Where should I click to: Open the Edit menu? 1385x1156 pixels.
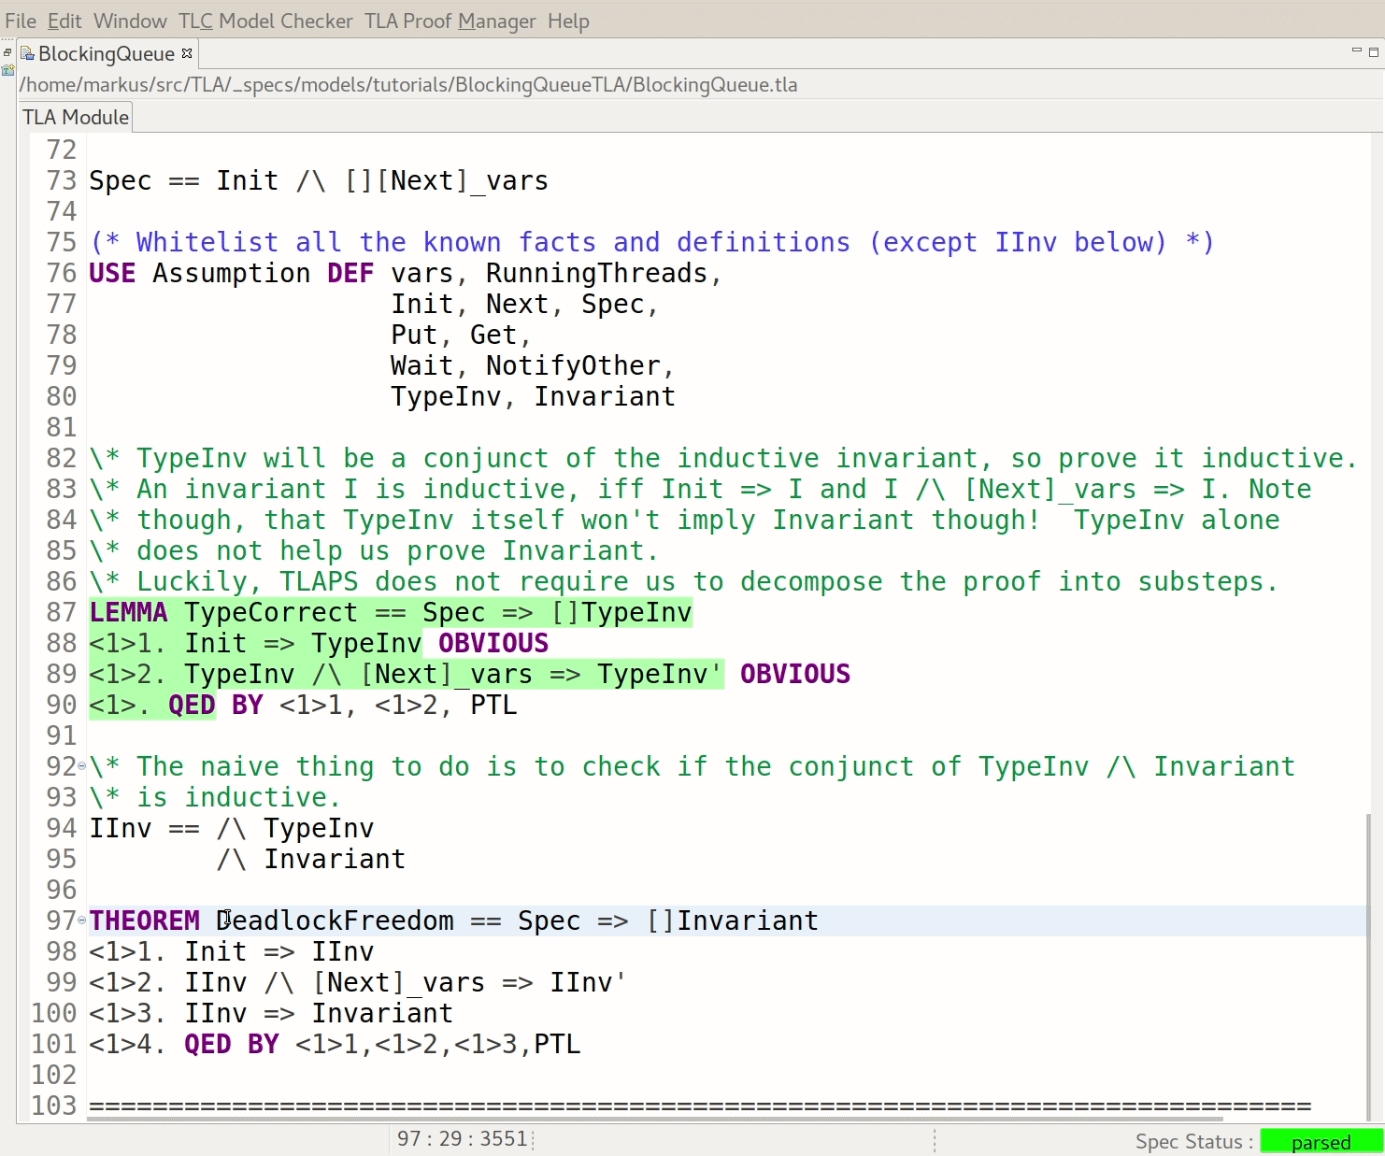click(64, 21)
